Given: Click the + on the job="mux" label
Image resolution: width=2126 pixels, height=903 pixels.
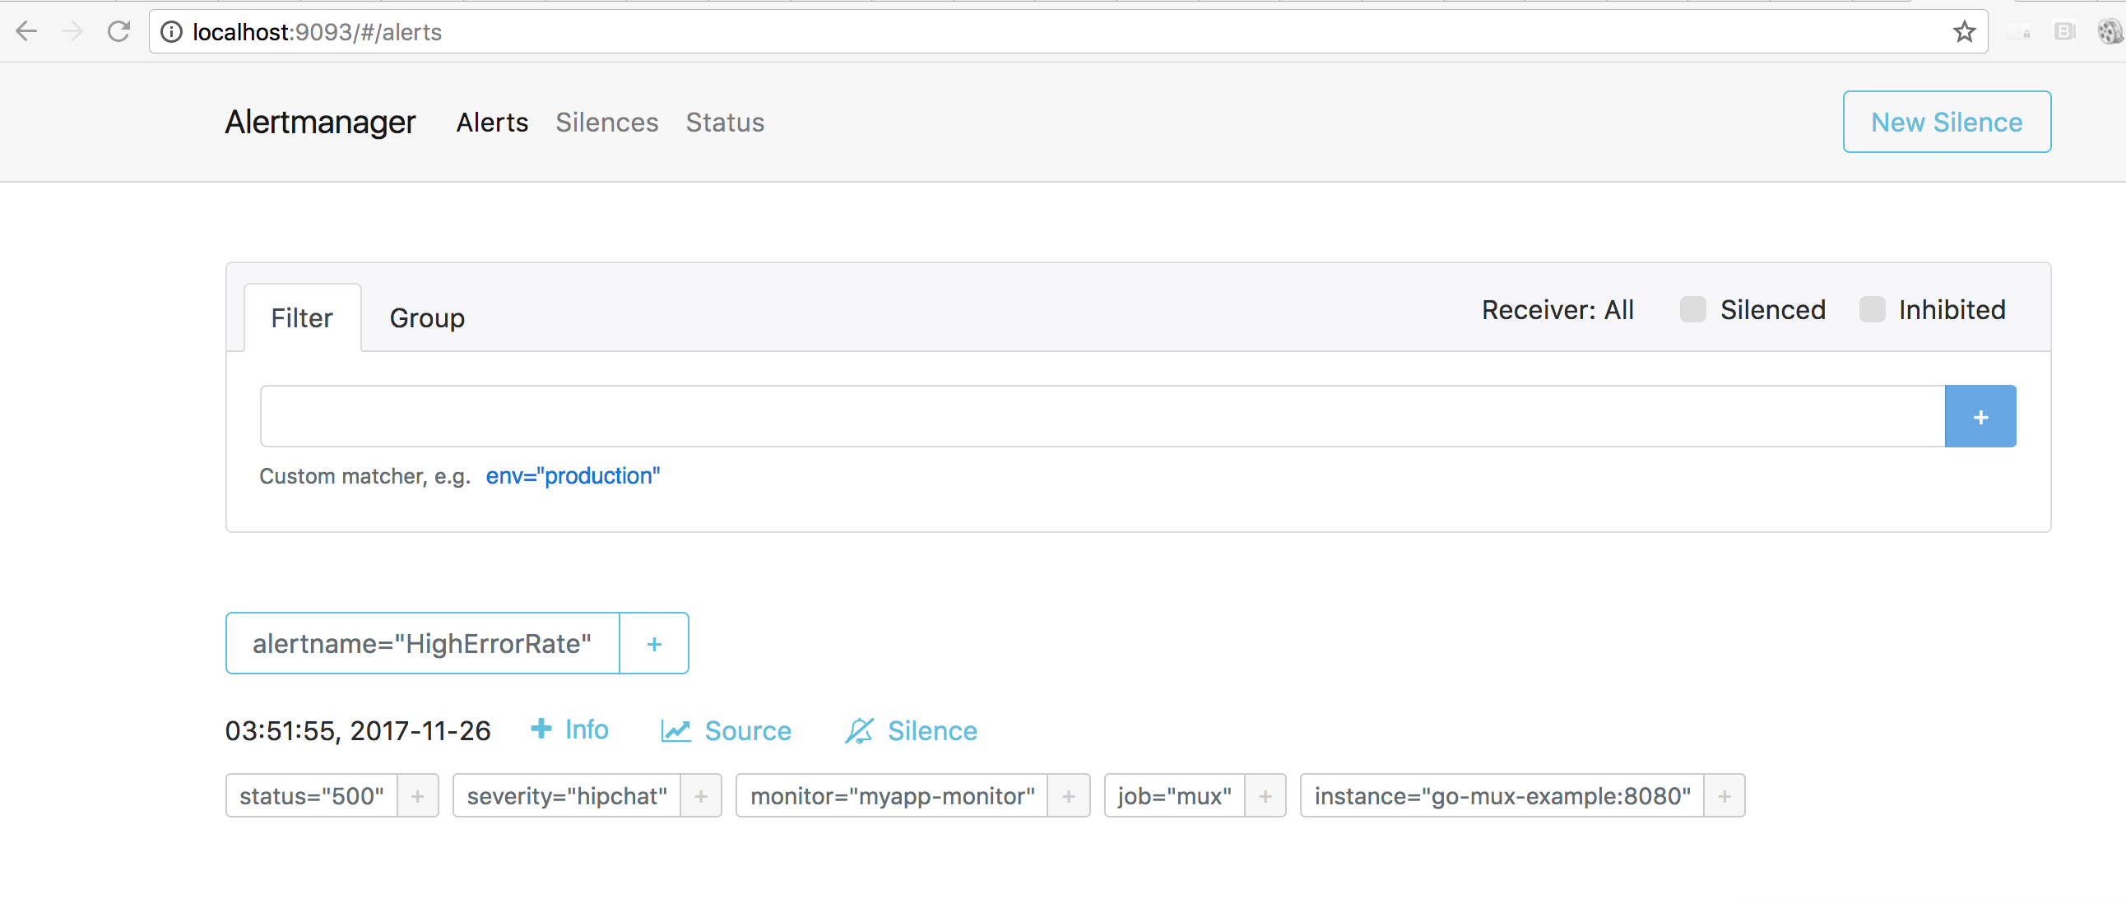Looking at the screenshot, I should point(1265,795).
